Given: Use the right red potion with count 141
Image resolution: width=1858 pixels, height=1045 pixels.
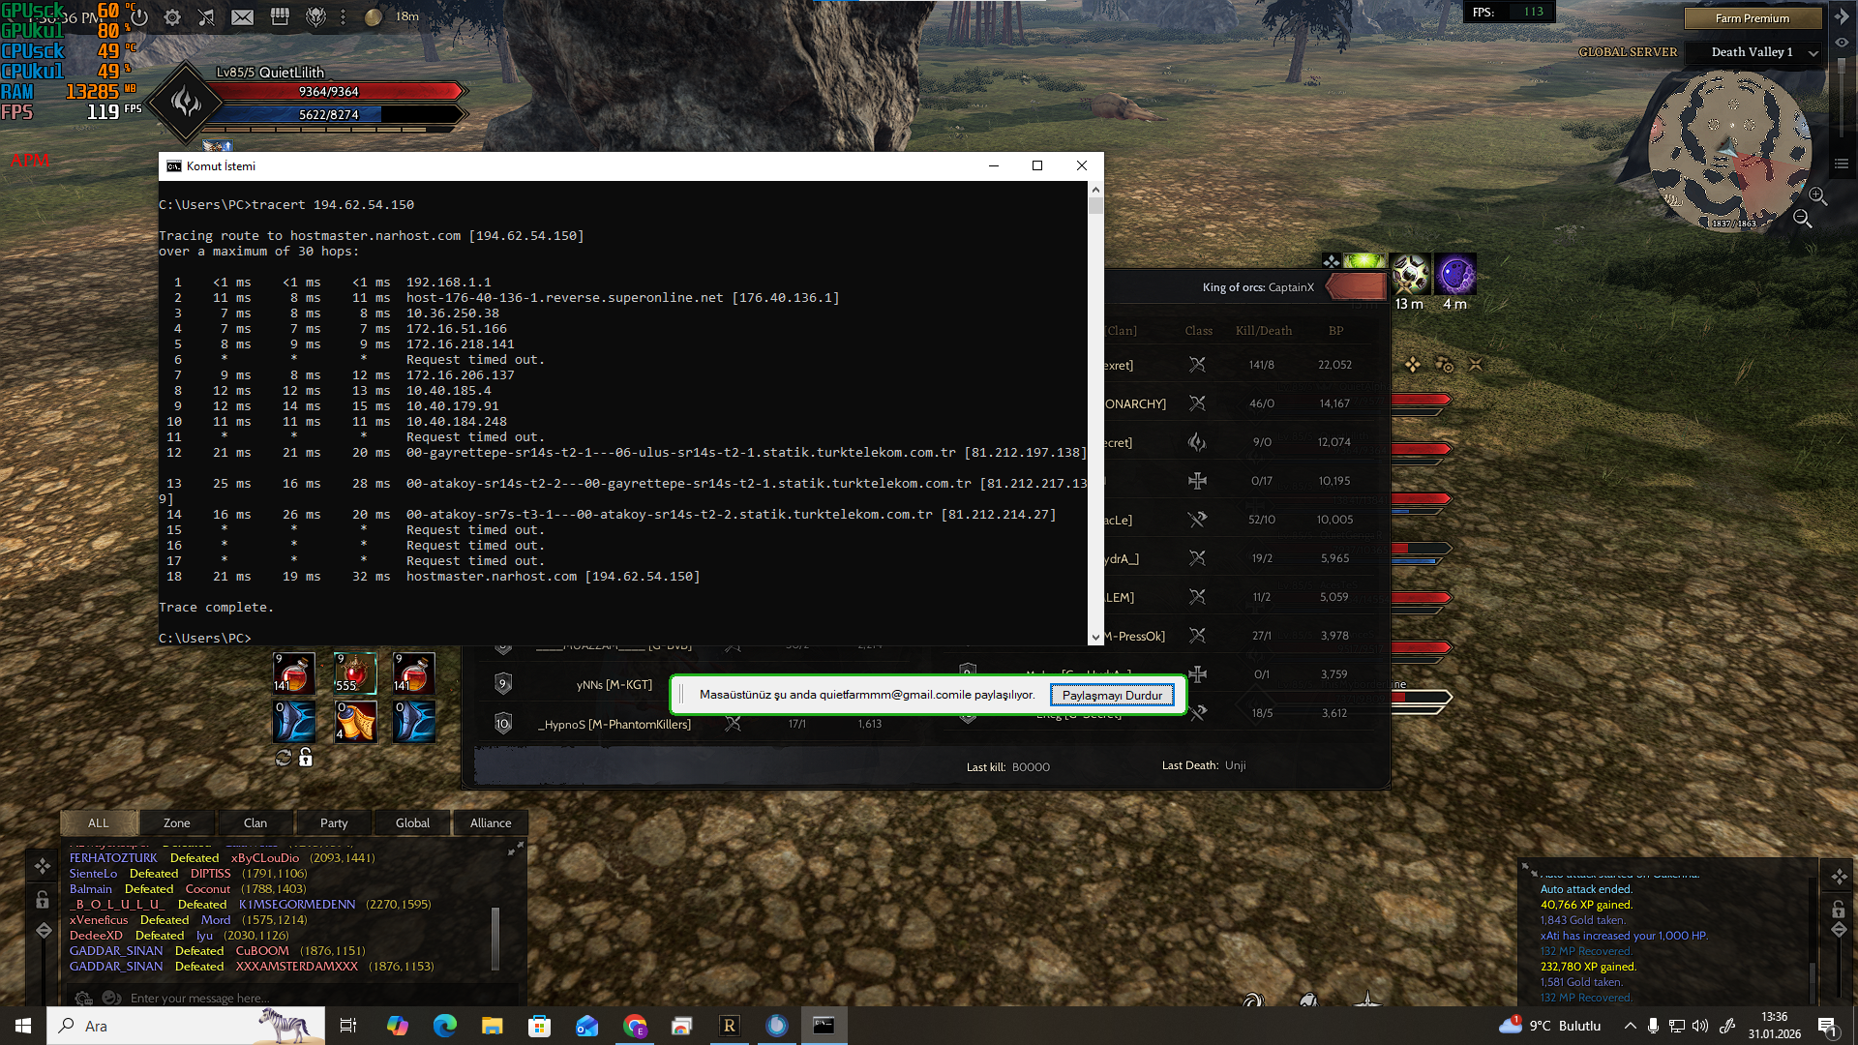Looking at the screenshot, I should [413, 672].
